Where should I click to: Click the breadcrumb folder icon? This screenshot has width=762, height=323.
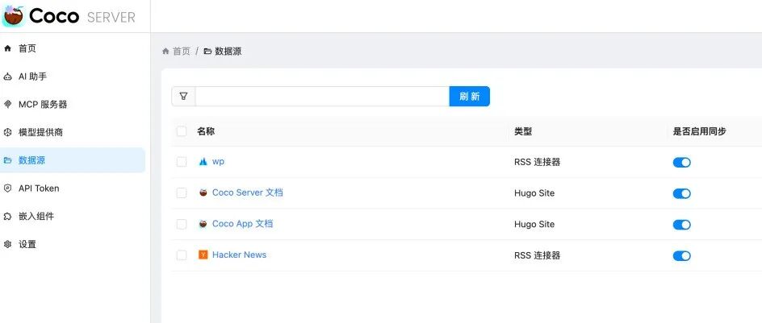click(207, 51)
